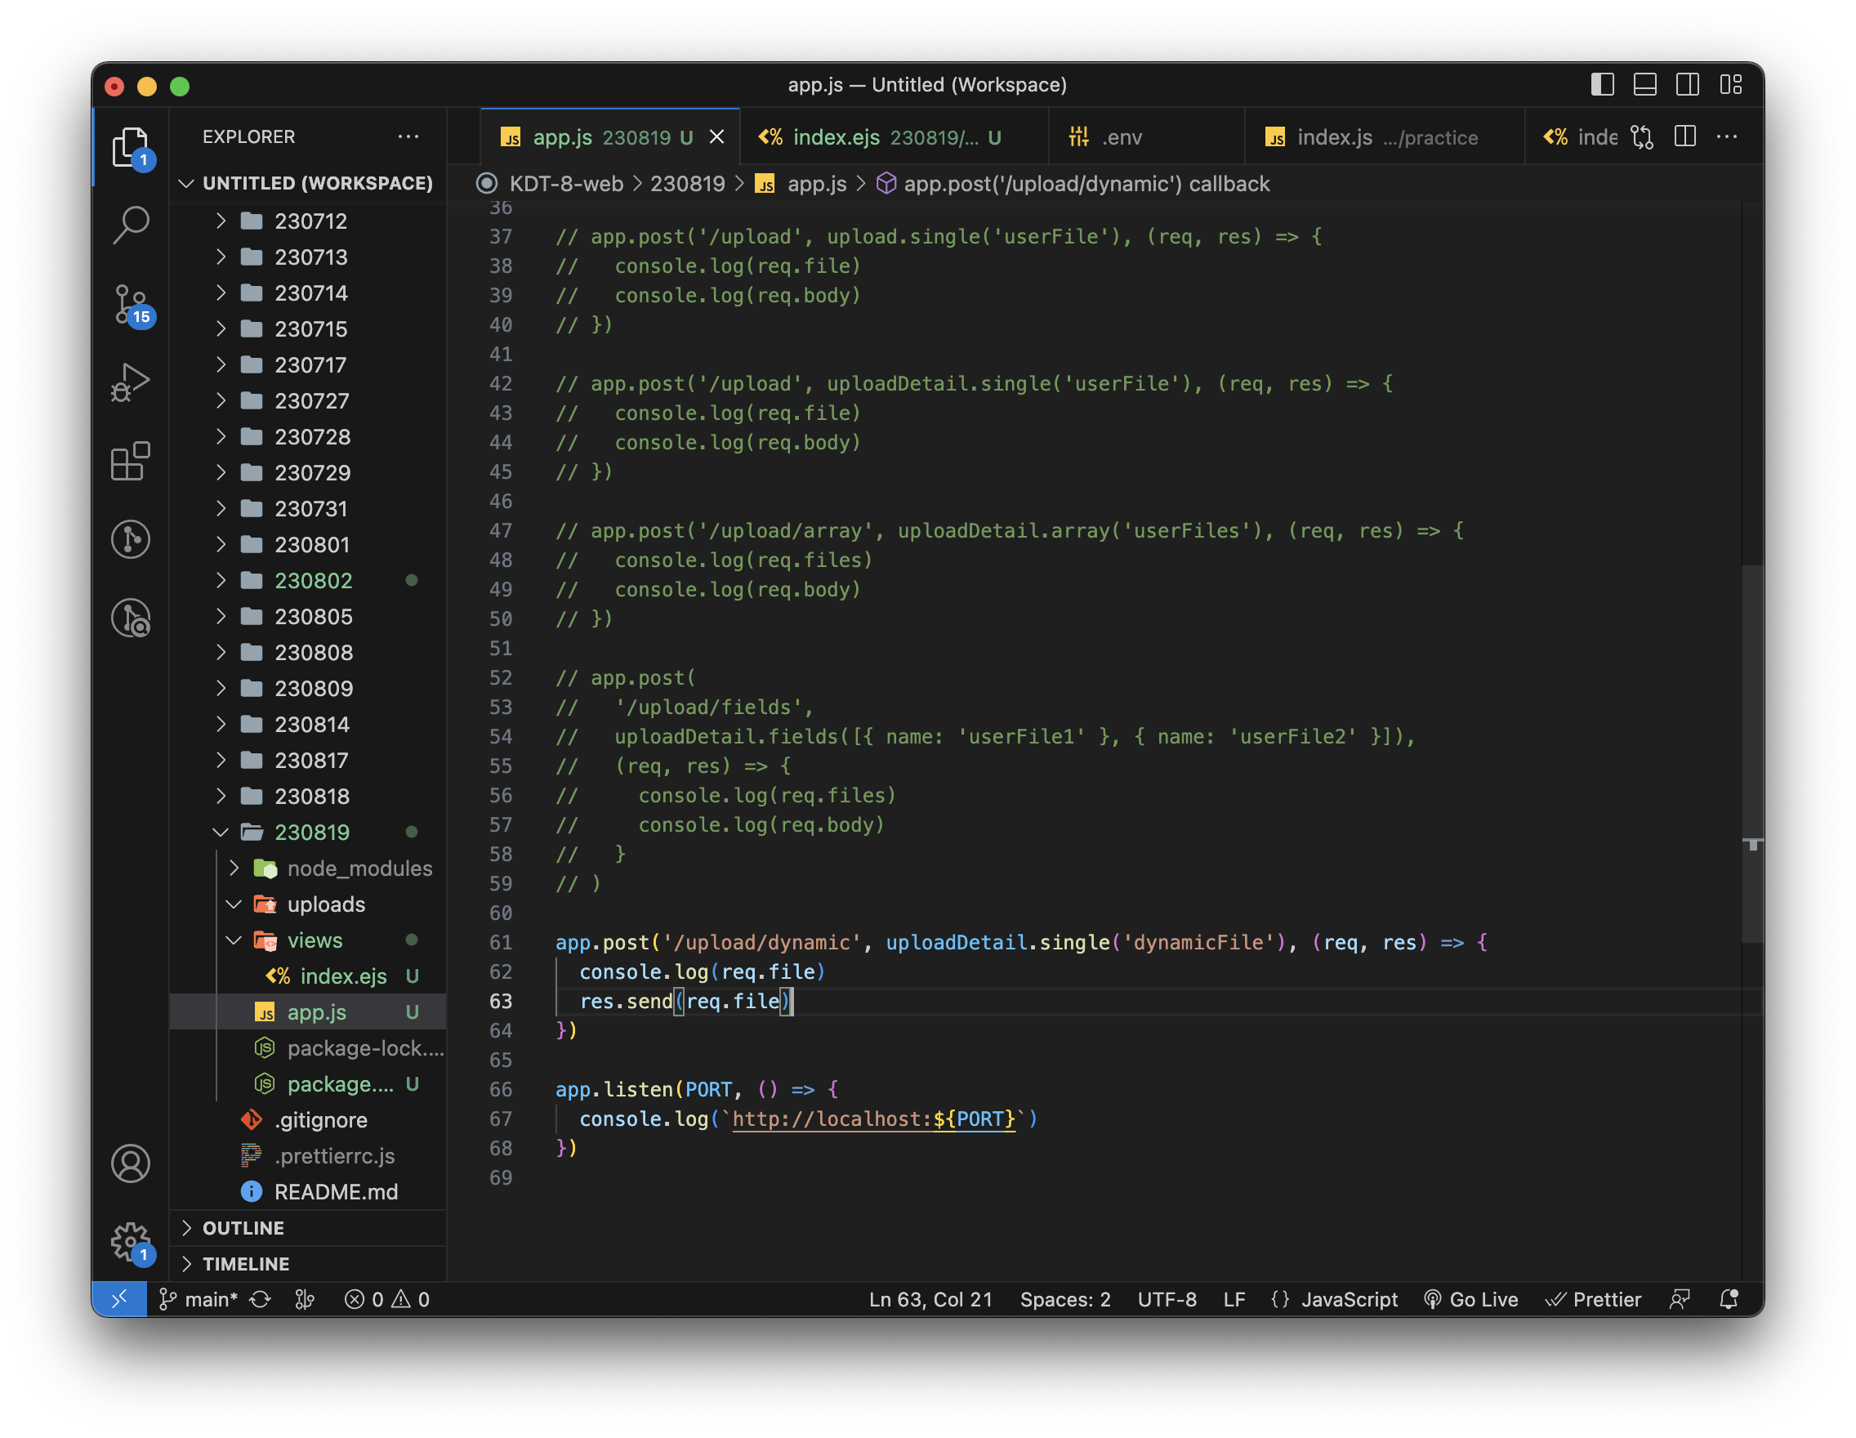Expand folder 230802
The width and height of the screenshot is (1856, 1438).
click(x=309, y=580)
